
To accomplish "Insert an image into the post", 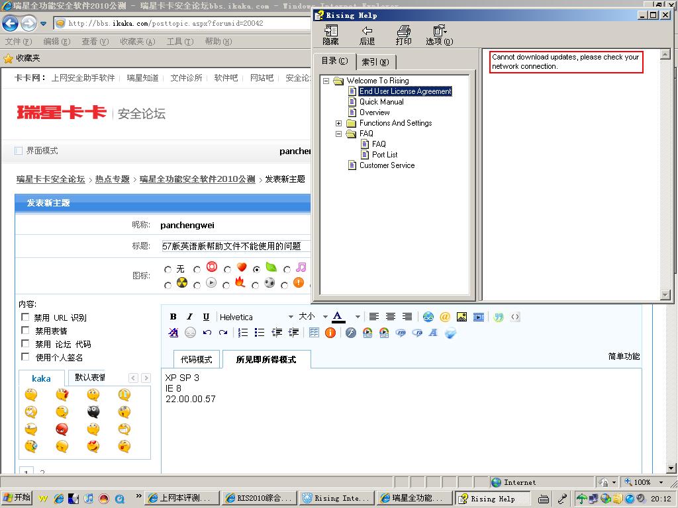I will (x=461, y=317).
